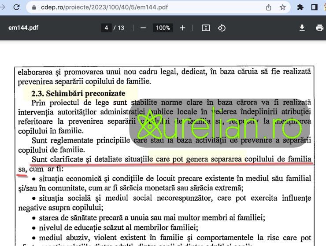Go forward with the browser arrow
326x246 pixels.
pos(3,7)
